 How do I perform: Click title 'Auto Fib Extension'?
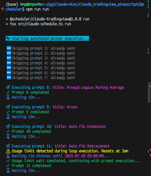click(x=87, y=126)
